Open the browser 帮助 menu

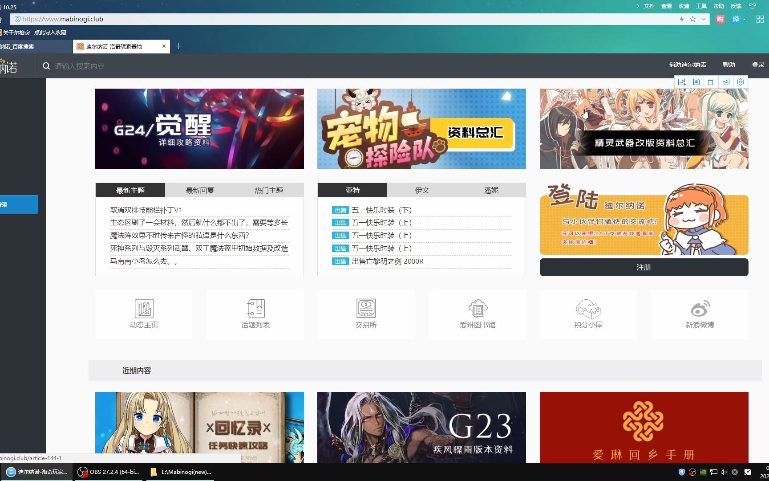coord(719,6)
